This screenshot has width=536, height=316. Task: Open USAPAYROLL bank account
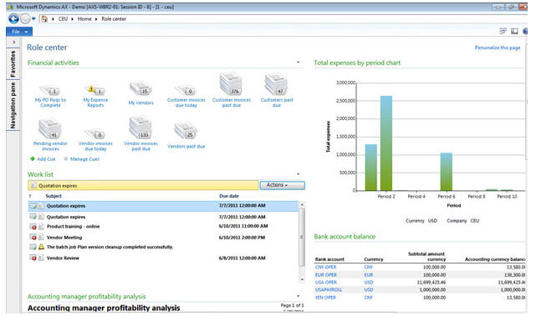(x=329, y=290)
